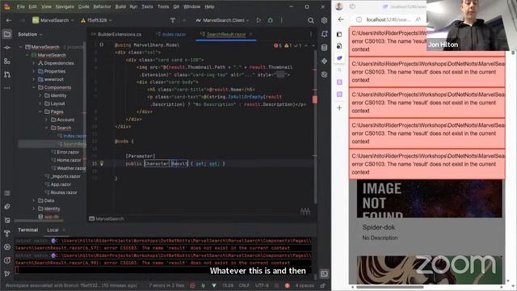This screenshot has height=291, width=517.
Task: Open the Refactor menu
Action: tap(102, 6)
